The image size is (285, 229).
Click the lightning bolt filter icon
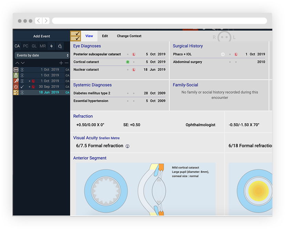point(51,46)
